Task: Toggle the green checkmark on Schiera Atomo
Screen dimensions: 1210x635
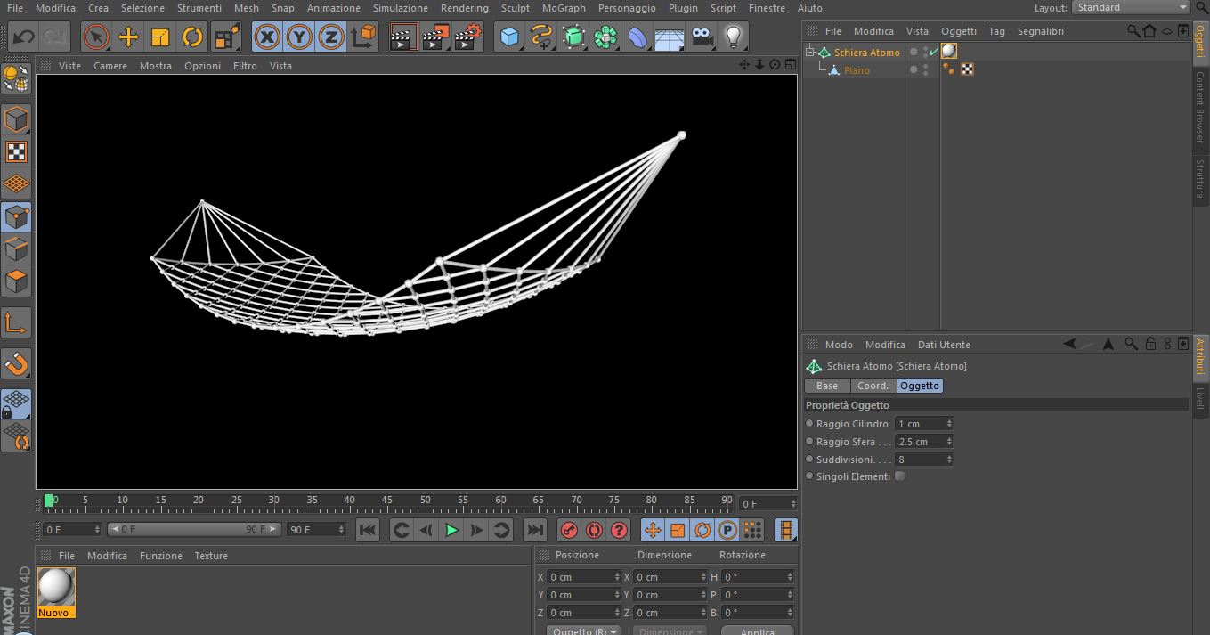Action: 933,53
